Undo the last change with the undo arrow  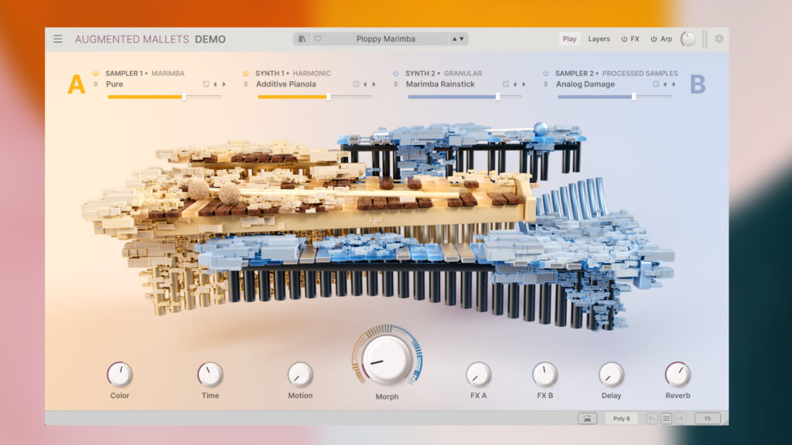pos(652,418)
